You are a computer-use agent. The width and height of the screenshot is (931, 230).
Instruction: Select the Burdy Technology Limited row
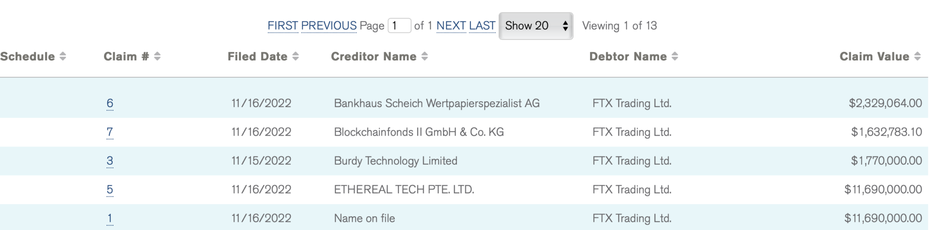pyautogui.click(x=395, y=161)
